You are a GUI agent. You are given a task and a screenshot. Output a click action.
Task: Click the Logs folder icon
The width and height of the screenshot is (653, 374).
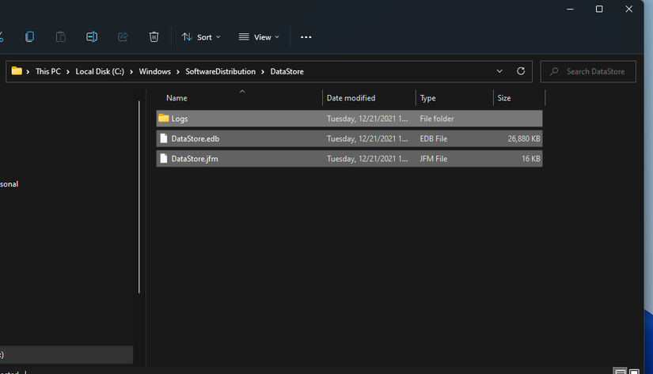click(164, 118)
